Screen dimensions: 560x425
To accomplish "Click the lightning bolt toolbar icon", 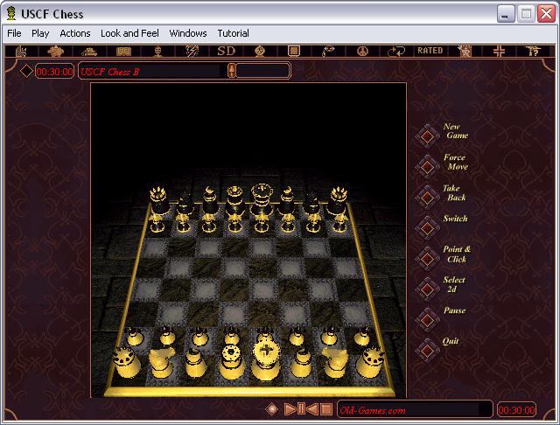I will [x=192, y=51].
